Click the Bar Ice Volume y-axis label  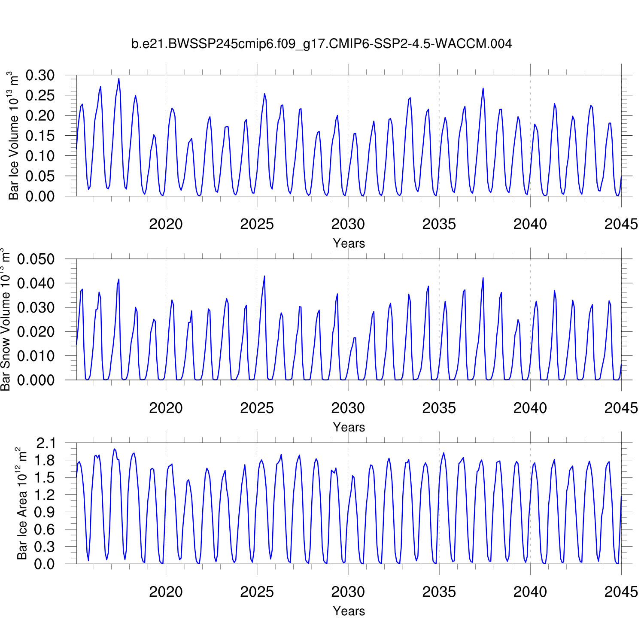click(x=14, y=136)
